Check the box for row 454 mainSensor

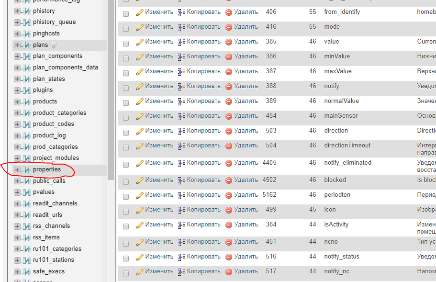click(x=126, y=117)
